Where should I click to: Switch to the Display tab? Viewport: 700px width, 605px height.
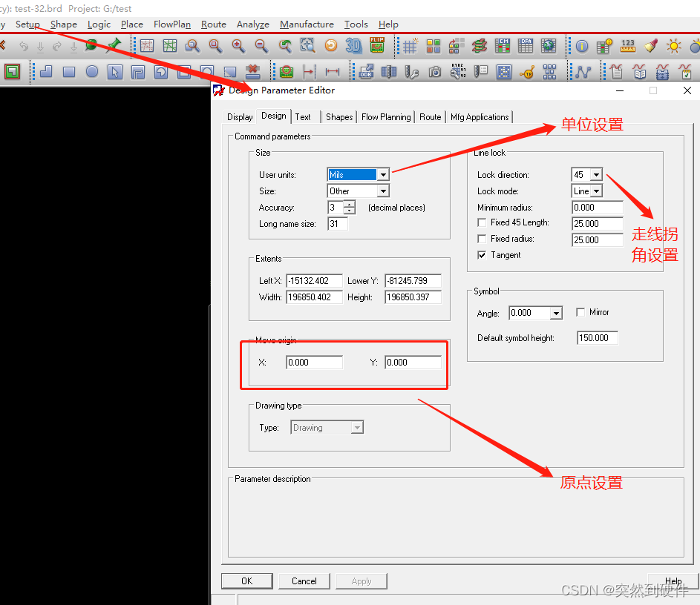click(x=240, y=117)
